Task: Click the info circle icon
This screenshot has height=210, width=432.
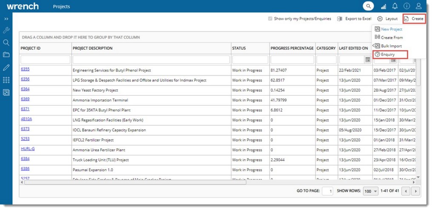Action: pyautogui.click(x=406, y=6)
